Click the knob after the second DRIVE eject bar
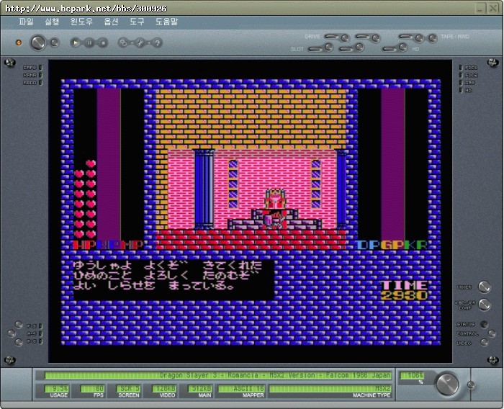Screen dimensions: 504x409 click(376, 38)
